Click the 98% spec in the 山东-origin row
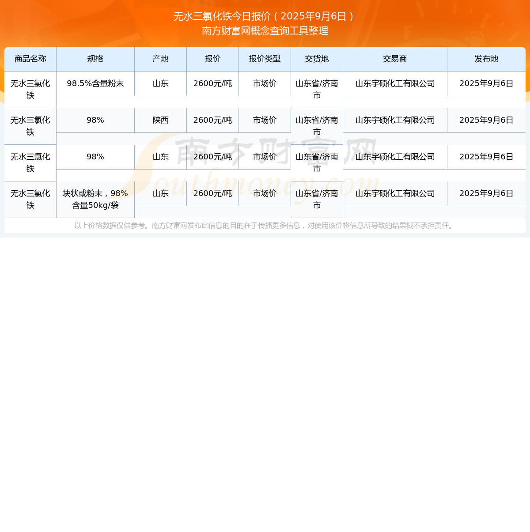Viewport: 530px width, 532px height. (95, 157)
